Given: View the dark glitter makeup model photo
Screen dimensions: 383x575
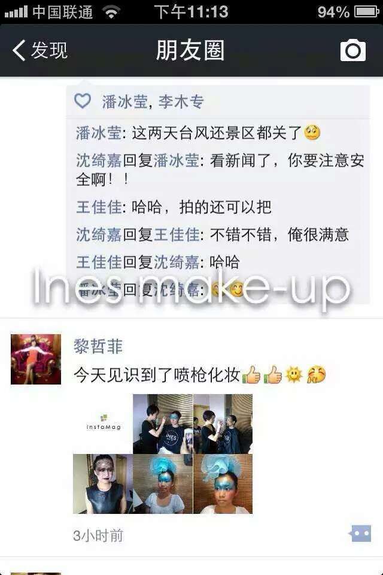Looking at the screenshot, I should tap(103, 484).
